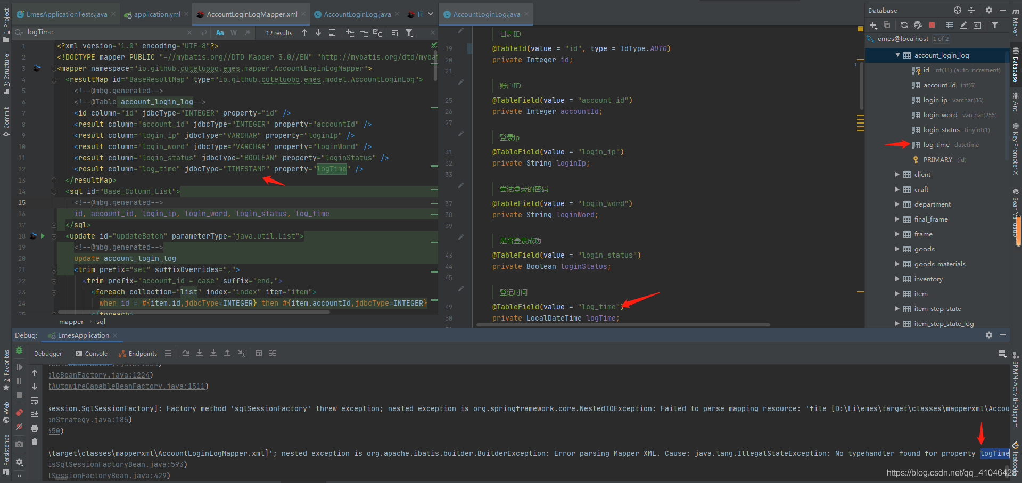
Task: Select all search occurrences
Action: pyautogui.click(x=377, y=32)
